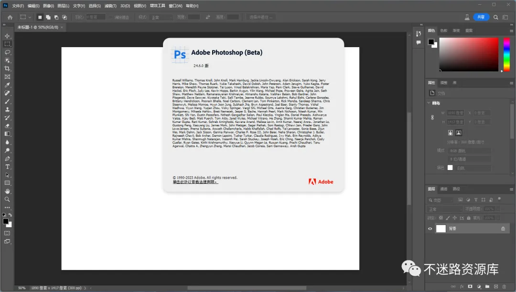Viewport: 516px width, 292px height.
Task: Select the Eyedropper tool
Action: [7, 85]
